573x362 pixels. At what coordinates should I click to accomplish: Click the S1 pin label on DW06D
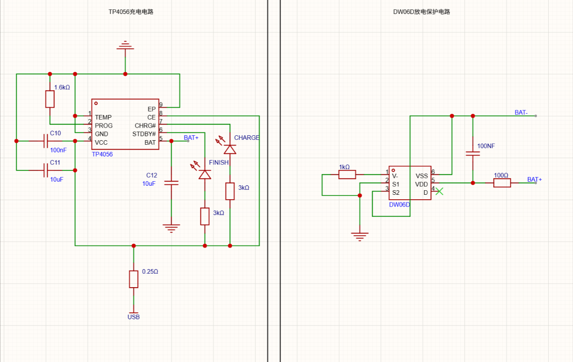[x=396, y=184]
